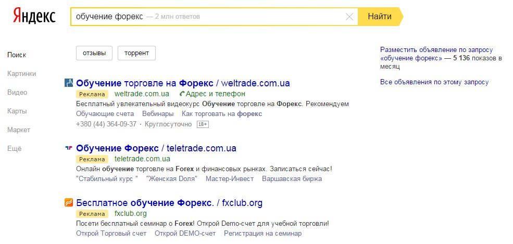
Task: Switch to Маркет search
Action: (x=19, y=130)
